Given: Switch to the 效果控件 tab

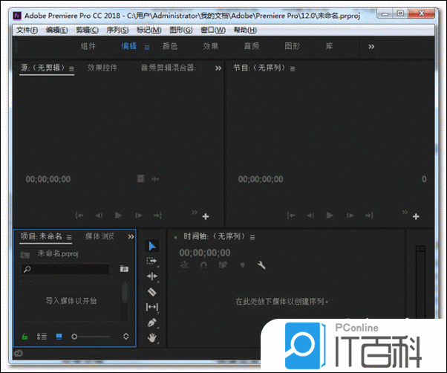Looking at the screenshot, I should (102, 68).
